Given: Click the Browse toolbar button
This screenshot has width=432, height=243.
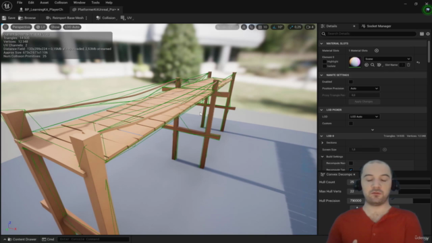Looking at the screenshot, I should [x=27, y=18].
